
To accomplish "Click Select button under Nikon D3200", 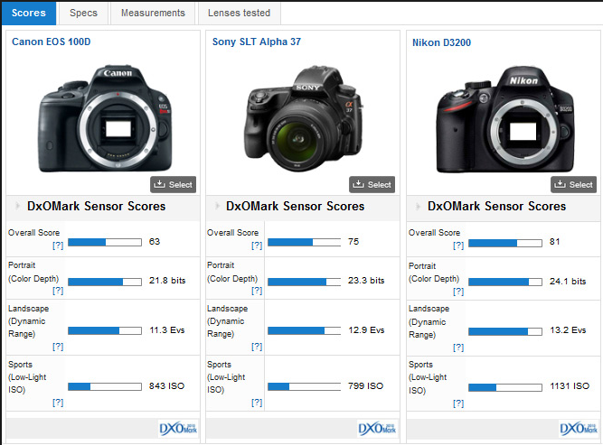I will 573,184.
